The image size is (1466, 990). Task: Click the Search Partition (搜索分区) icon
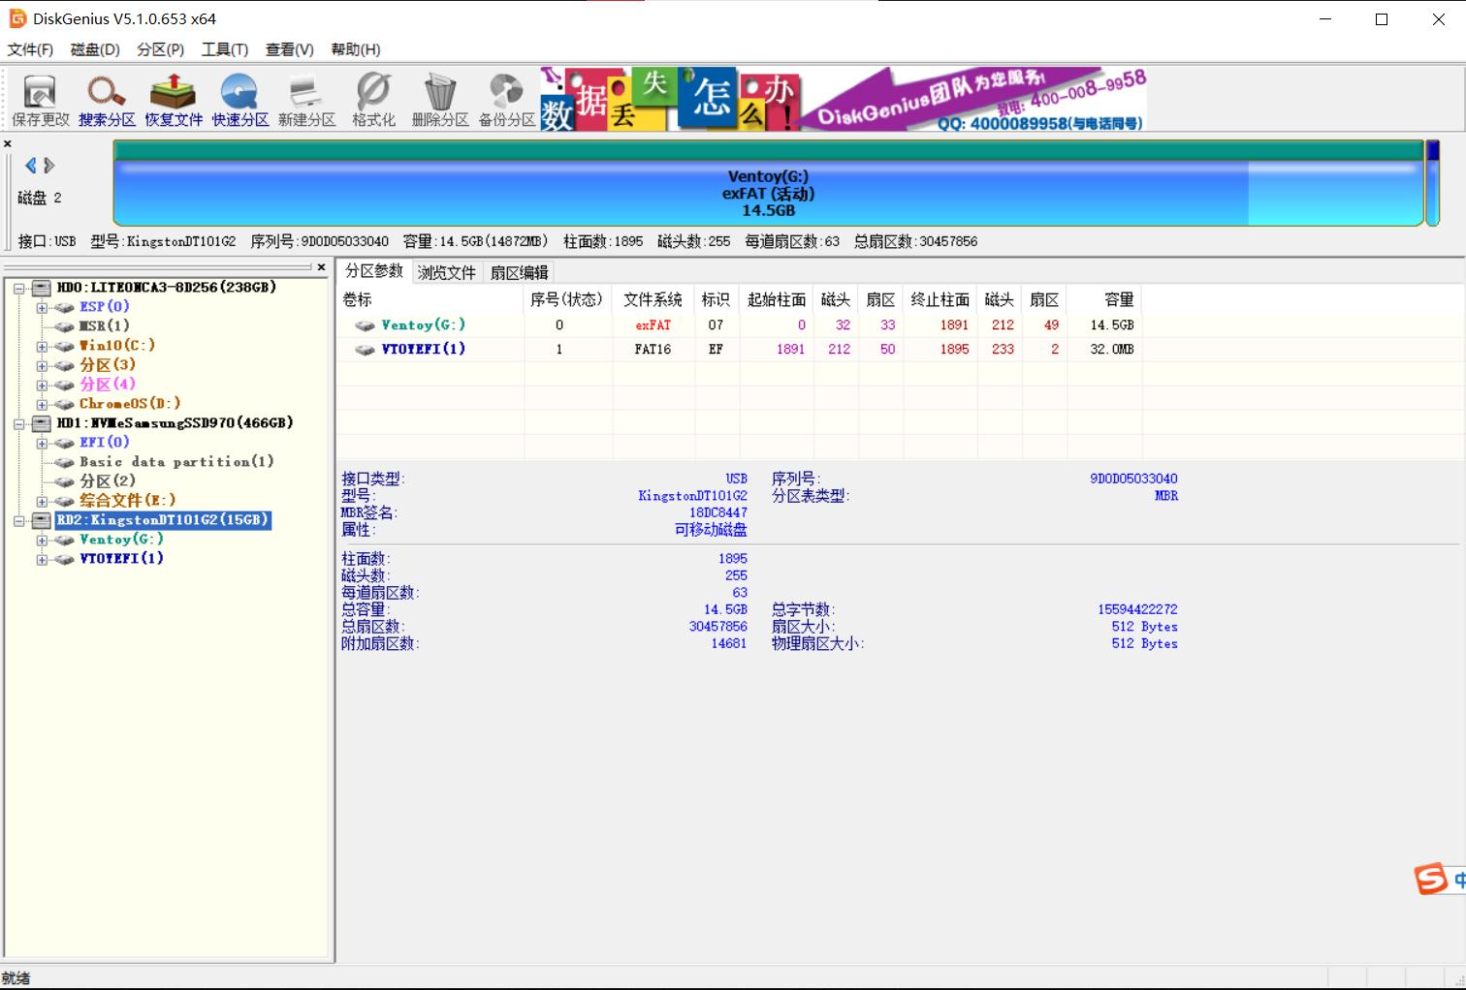tap(107, 100)
